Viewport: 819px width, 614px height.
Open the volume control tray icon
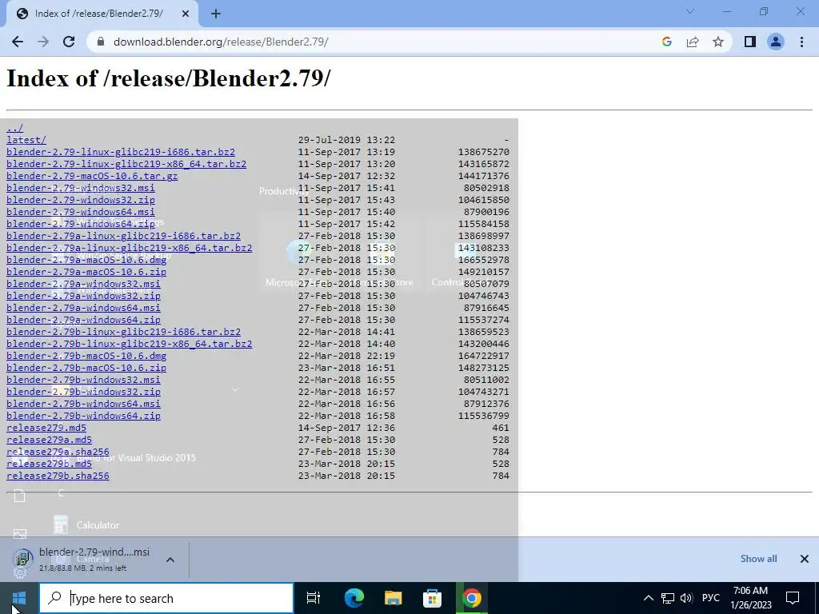(x=686, y=598)
